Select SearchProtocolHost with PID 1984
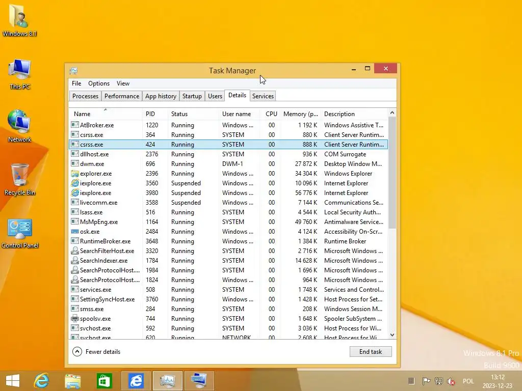Viewport: 522px width, 391px height. (x=228, y=270)
